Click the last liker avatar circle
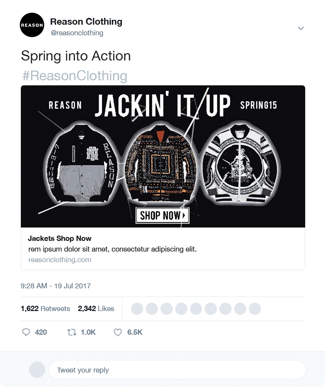The height and width of the screenshot is (387, 325). pos(255,309)
